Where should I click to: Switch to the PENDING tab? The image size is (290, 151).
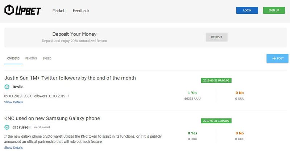point(31,58)
